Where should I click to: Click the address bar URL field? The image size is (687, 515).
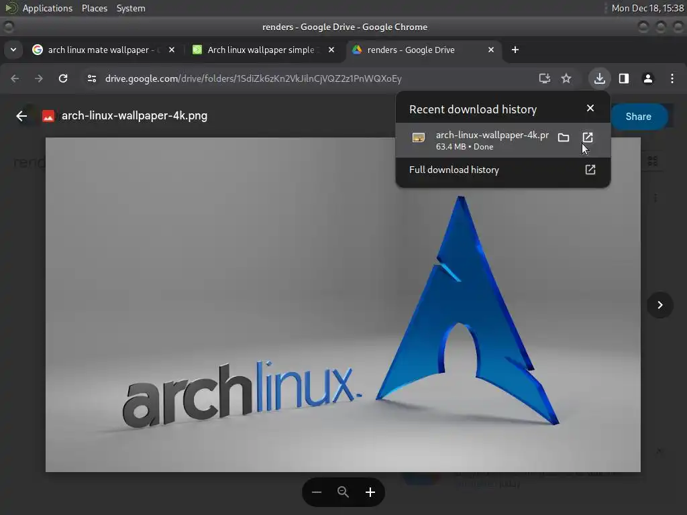[x=315, y=78]
